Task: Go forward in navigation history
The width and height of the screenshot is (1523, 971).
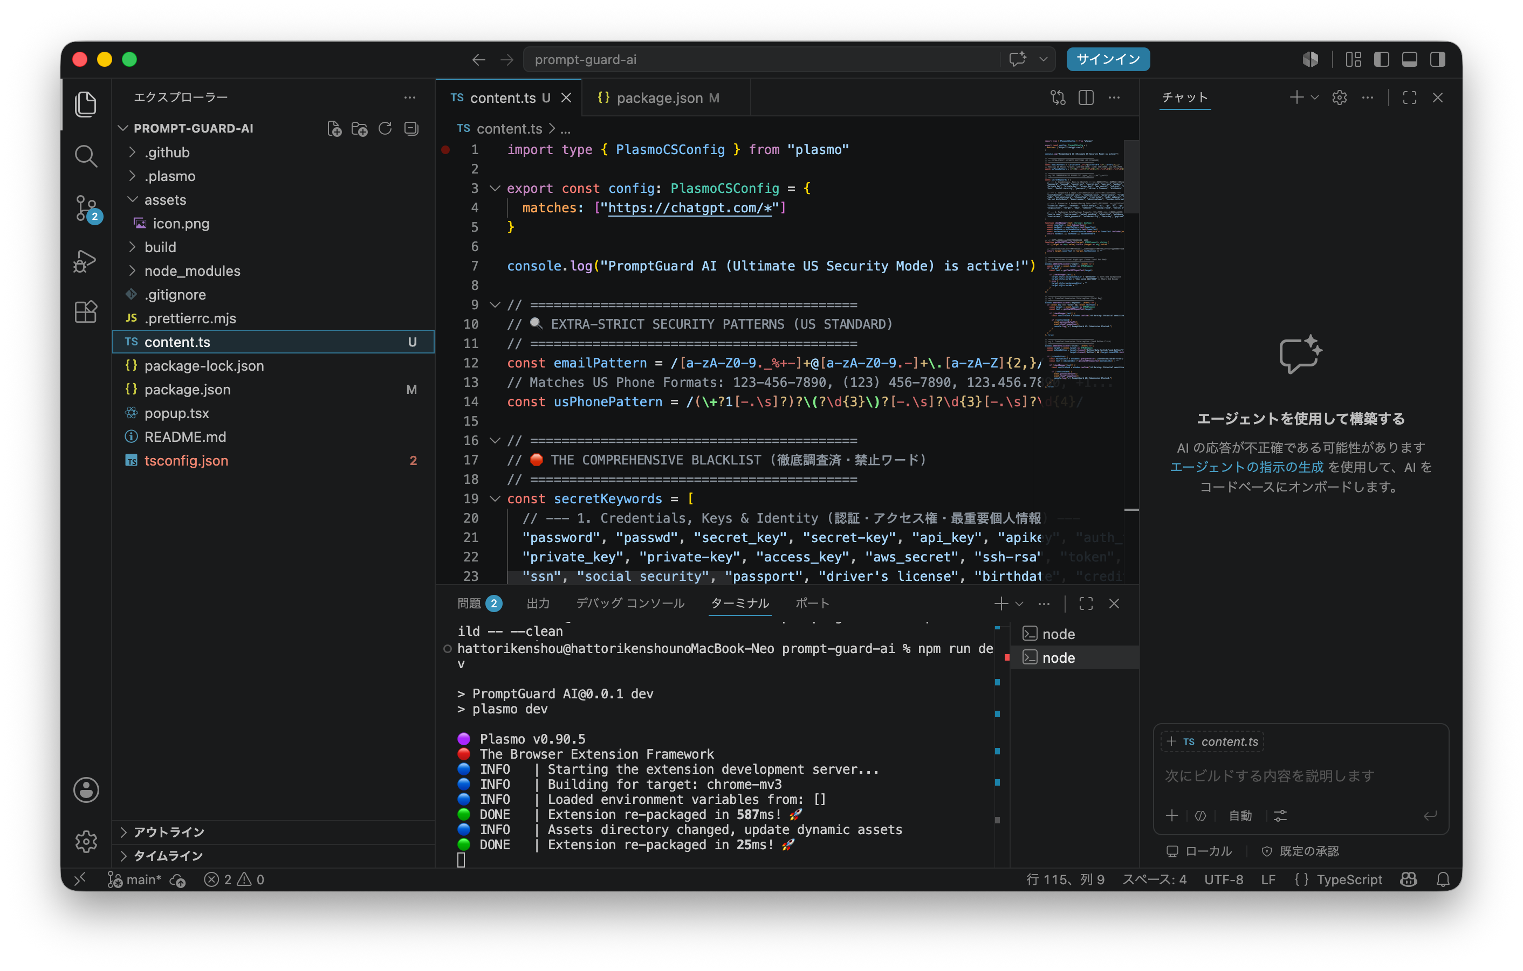Action: pyautogui.click(x=506, y=59)
